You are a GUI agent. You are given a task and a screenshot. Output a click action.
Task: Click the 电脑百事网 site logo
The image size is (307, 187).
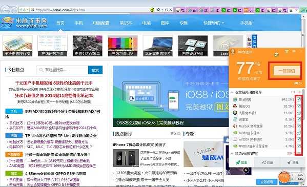coord(24,23)
